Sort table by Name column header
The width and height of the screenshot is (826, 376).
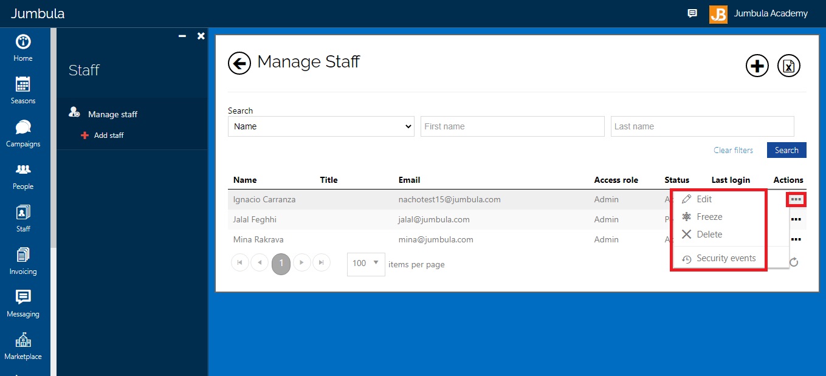pos(245,180)
